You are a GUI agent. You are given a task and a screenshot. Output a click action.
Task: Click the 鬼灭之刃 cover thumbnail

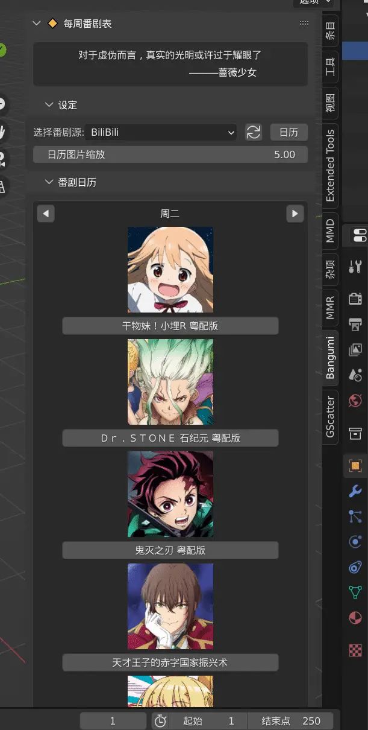pos(170,494)
